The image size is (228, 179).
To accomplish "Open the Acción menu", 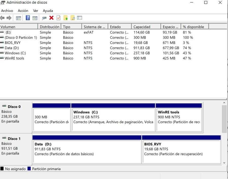I will coord(23,11).
